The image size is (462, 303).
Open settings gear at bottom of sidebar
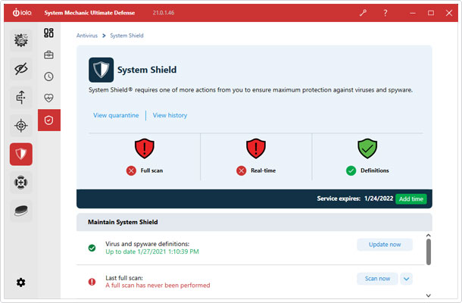(x=20, y=283)
